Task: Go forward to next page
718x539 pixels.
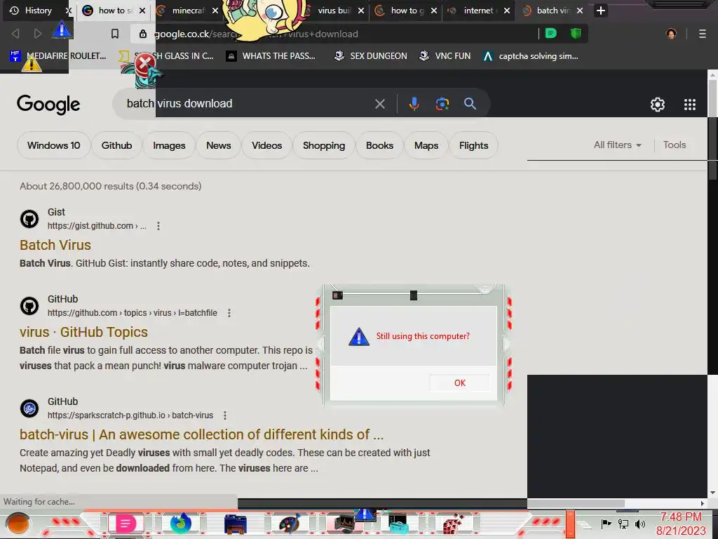Action: [x=38, y=34]
